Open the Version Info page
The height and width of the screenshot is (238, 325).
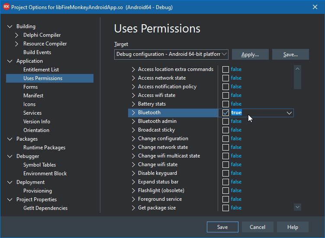[37, 122]
